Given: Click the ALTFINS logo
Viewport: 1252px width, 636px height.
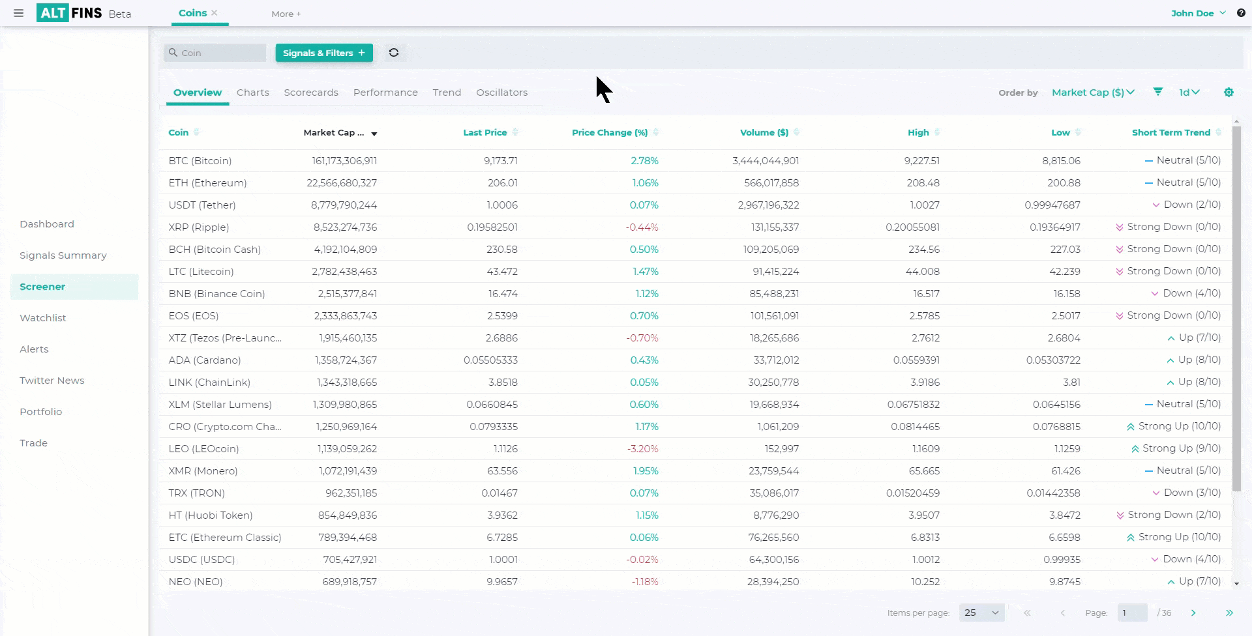Looking at the screenshot, I should [x=69, y=13].
